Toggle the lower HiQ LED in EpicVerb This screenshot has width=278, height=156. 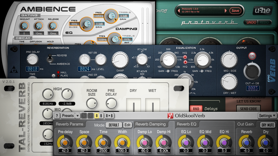(x=185, y=62)
